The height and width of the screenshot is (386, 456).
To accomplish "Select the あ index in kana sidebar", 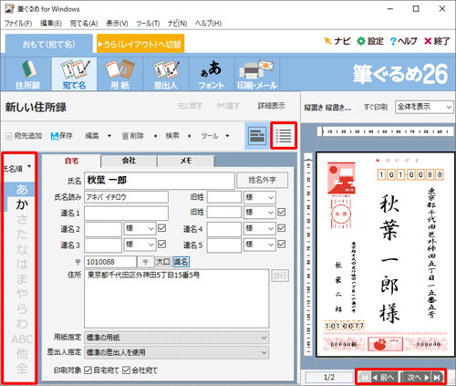I will 22,189.
